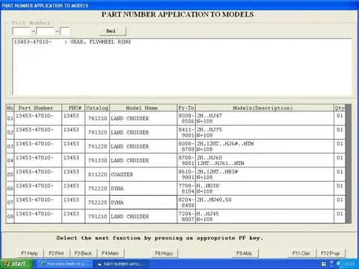
Task: Click the PNC# column header
Action: click(x=74, y=108)
